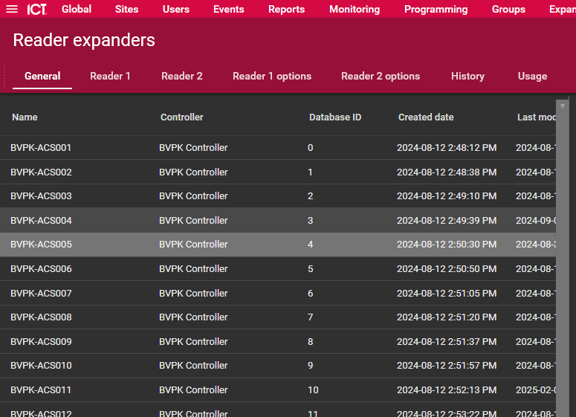Sort by the Created date column header

pyautogui.click(x=426, y=117)
